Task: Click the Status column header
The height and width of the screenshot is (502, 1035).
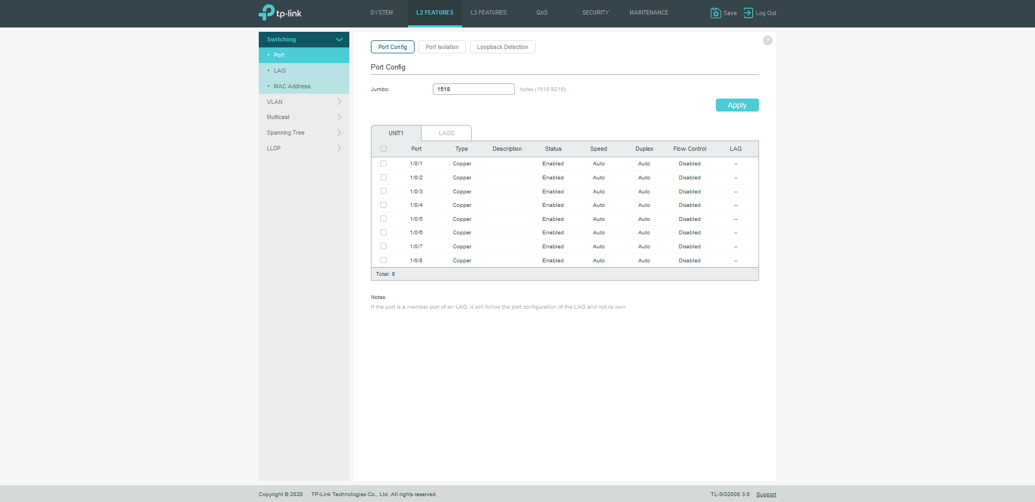Action: tap(553, 149)
